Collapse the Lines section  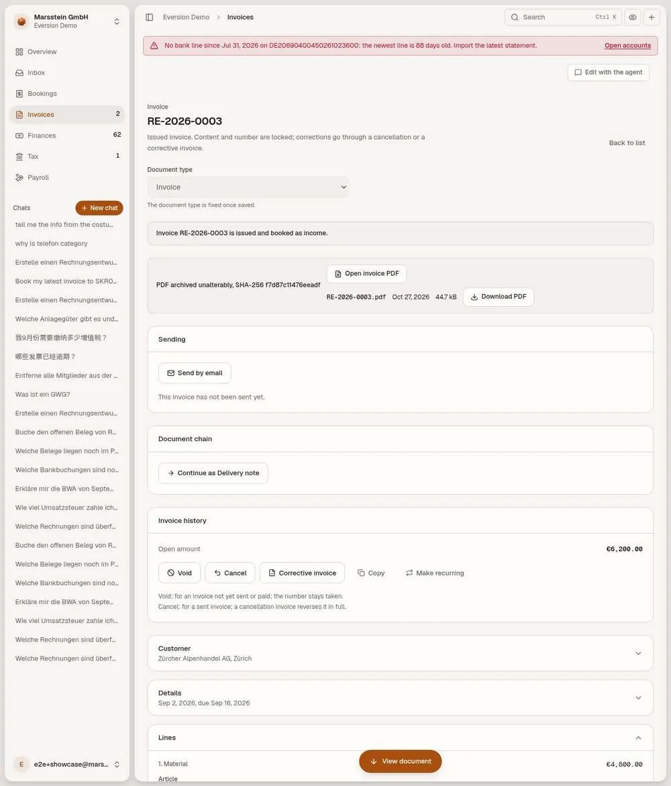[x=638, y=738]
